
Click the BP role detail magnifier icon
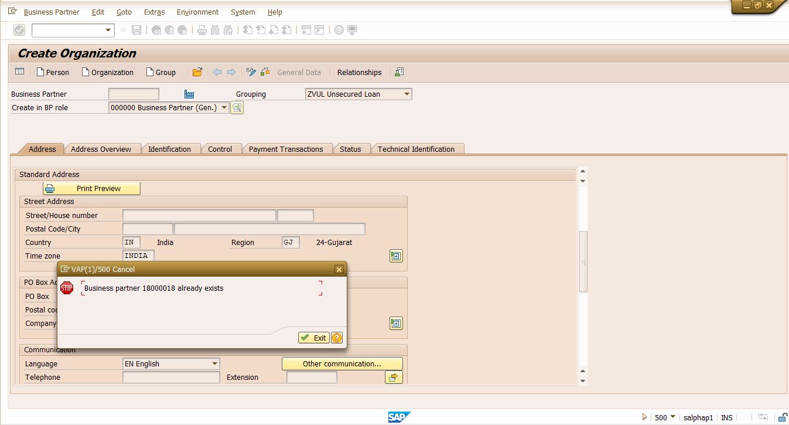[237, 107]
